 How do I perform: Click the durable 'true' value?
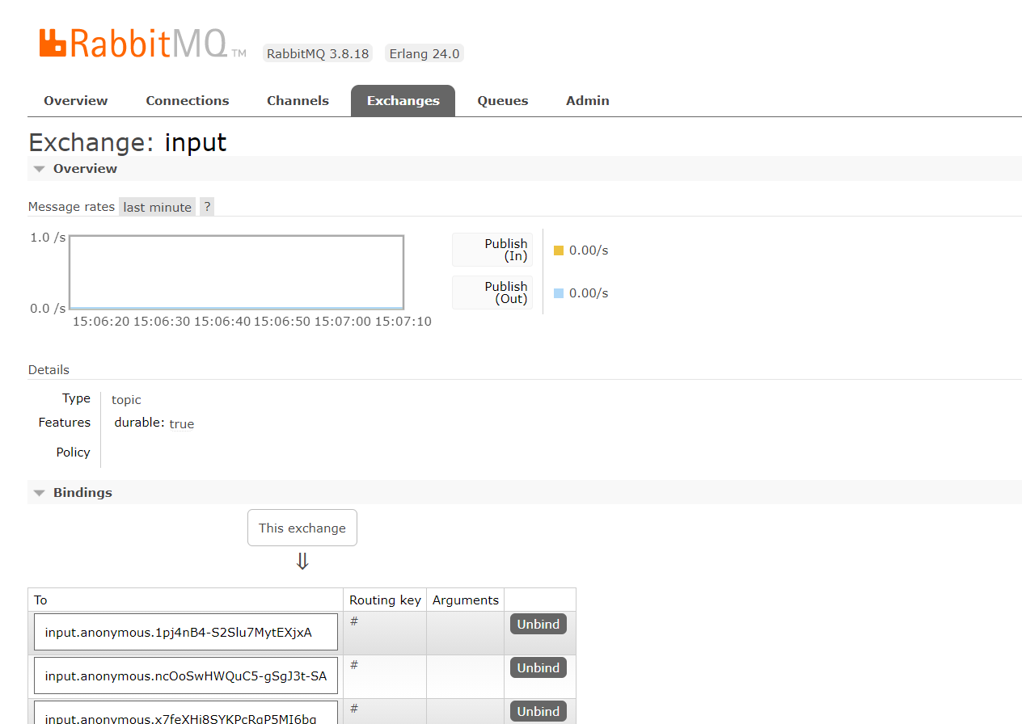[182, 424]
